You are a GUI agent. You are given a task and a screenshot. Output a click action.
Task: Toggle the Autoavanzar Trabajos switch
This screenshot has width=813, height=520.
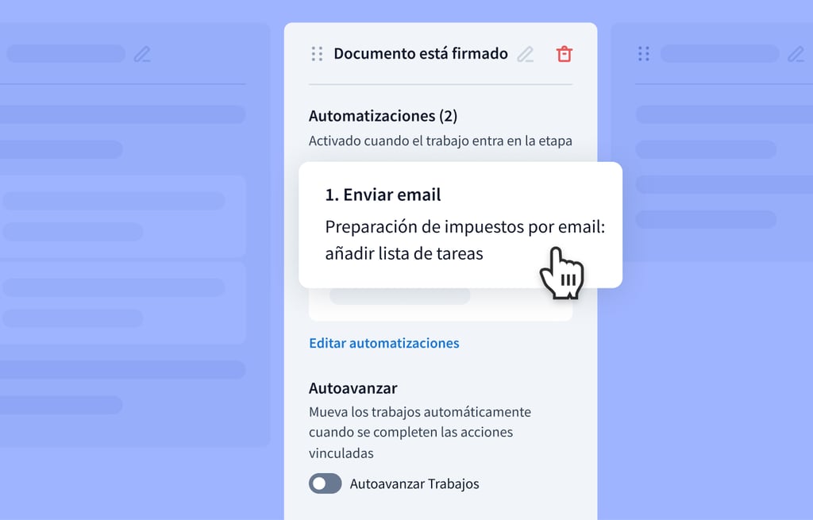pos(325,483)
